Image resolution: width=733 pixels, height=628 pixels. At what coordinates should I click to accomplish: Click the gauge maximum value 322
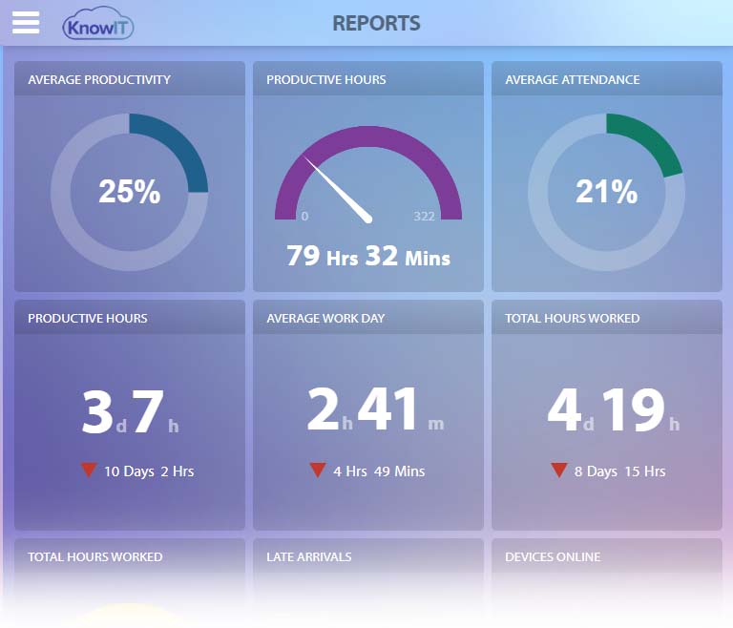tap(424, 216)
